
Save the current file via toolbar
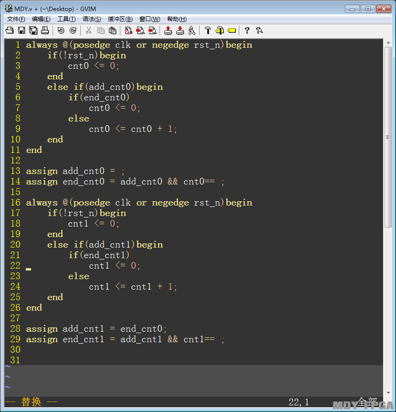point(21,31)
